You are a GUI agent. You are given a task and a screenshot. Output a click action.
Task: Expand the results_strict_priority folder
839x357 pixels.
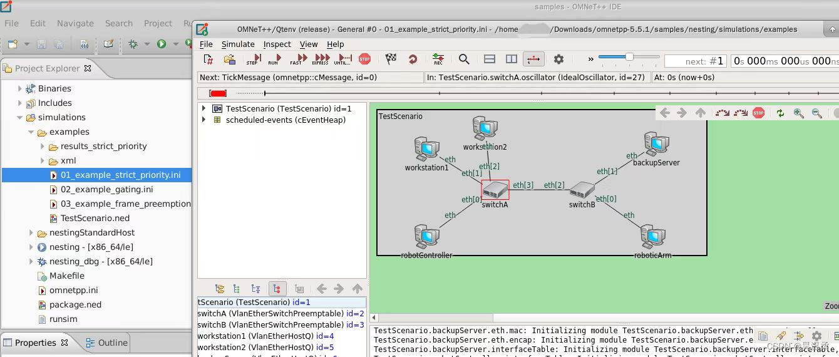pyautogui.click(x=42, y=147)
